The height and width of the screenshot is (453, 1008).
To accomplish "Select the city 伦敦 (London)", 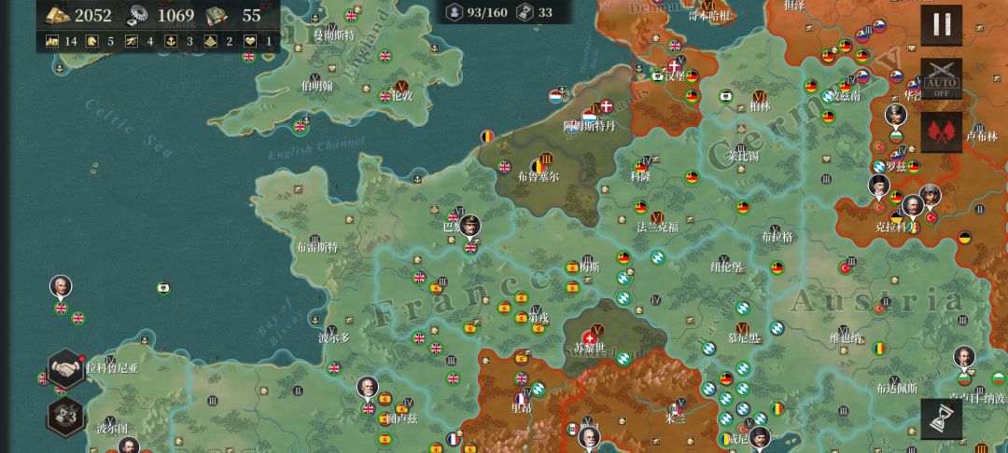I will [x=401, y=96].
